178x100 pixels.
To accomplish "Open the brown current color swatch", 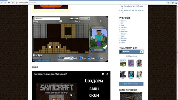I will (61, 58).
